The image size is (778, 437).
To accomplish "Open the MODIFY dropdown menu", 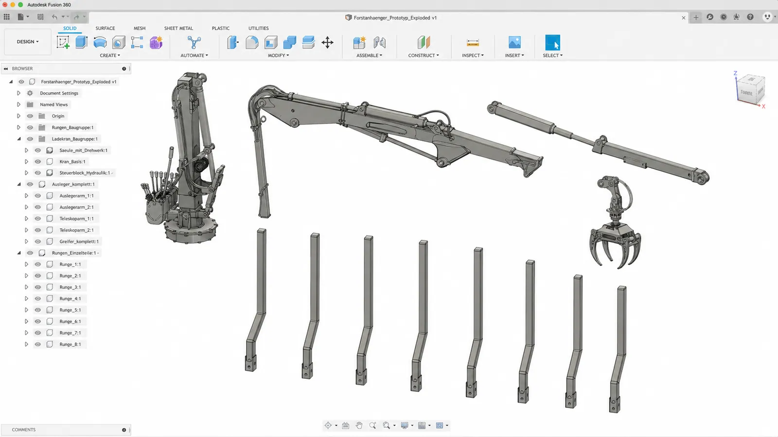I will (279, 55).
